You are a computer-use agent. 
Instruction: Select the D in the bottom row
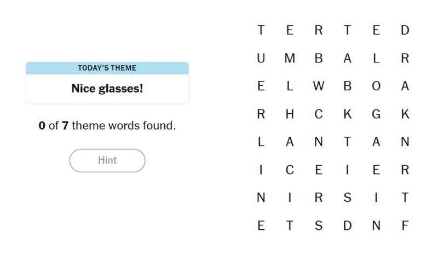tap(347, 225)
